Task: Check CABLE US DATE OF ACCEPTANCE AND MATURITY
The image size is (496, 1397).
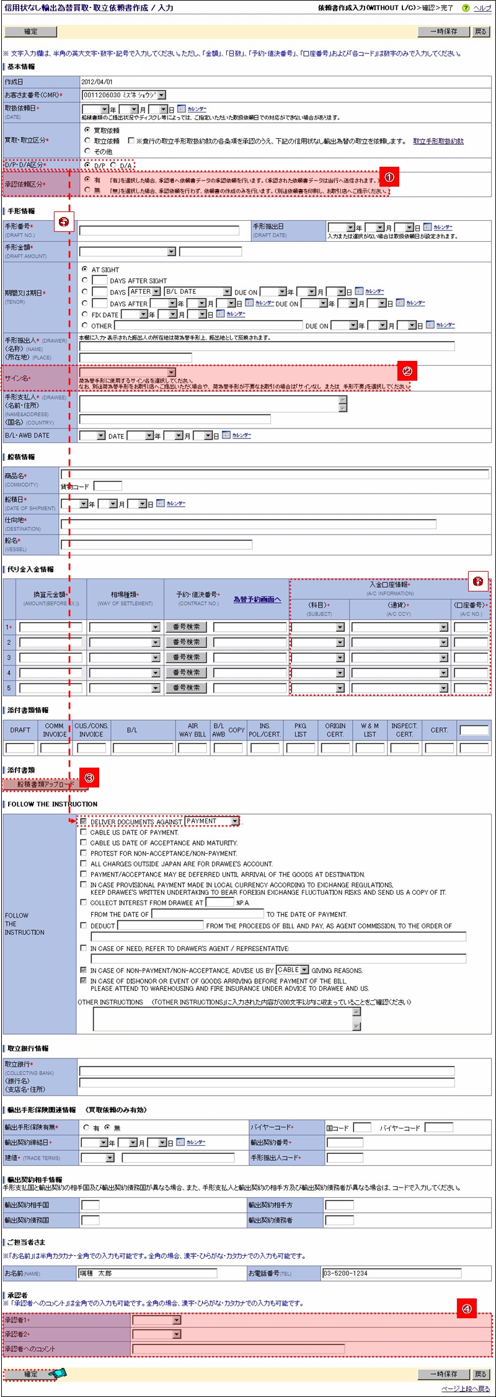Action: (84, 843)
